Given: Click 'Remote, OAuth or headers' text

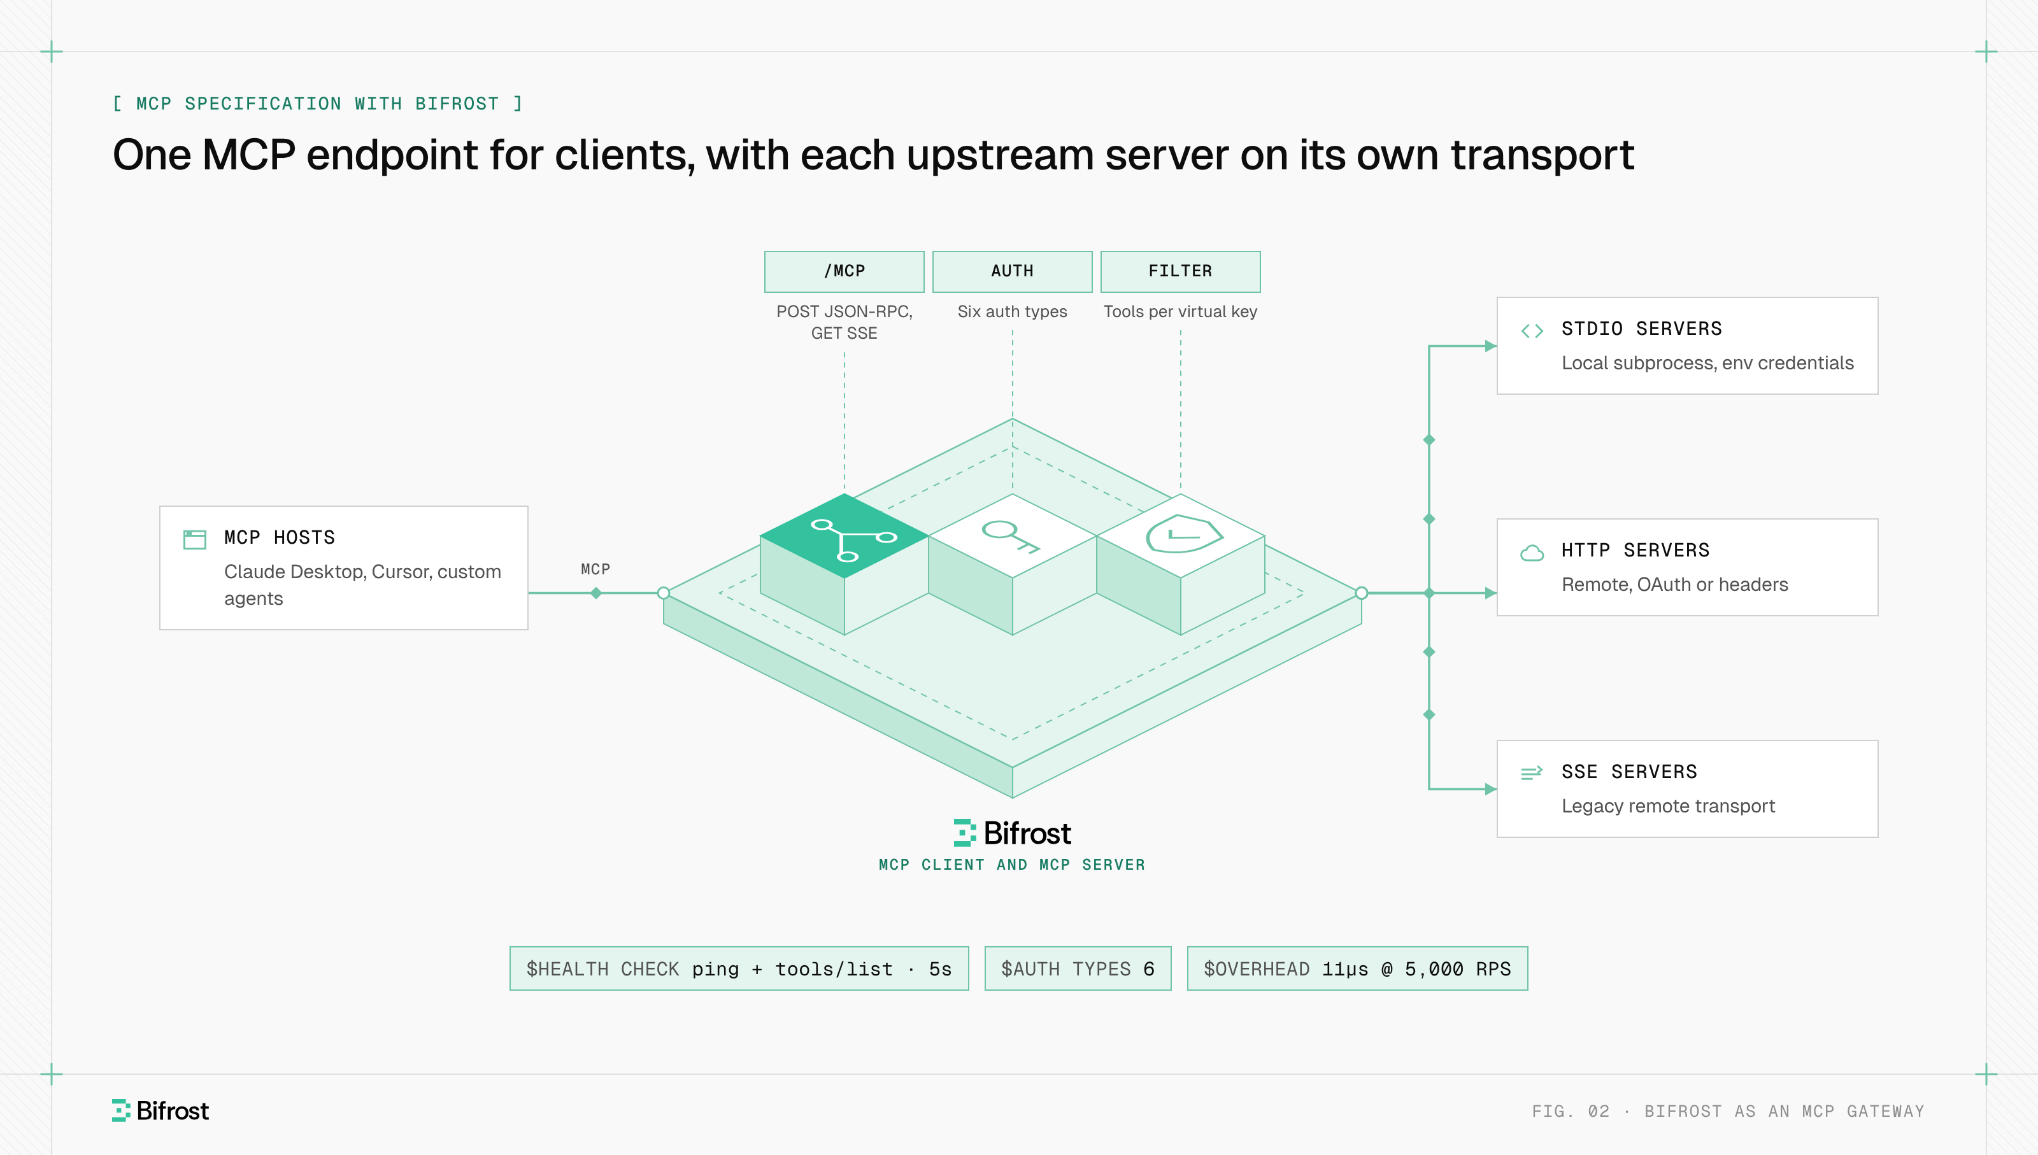Looking at the screenshot, I should coord(1675,585).
